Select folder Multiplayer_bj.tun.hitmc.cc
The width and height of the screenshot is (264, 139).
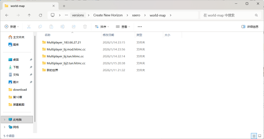click(x=63, y=56)
